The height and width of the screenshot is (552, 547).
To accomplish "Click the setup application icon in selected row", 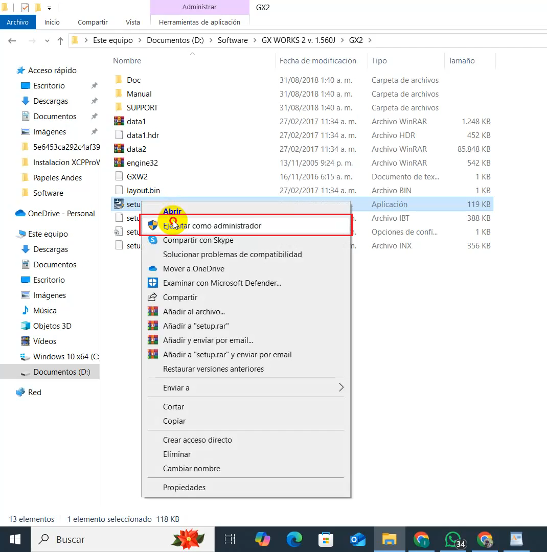I will point(119,204).
